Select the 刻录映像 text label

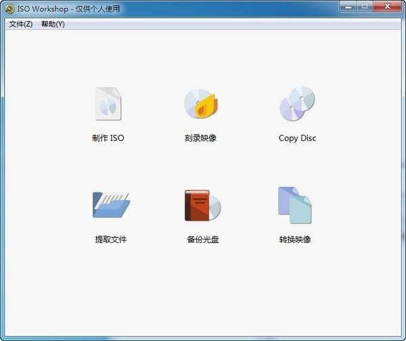point(200,138)
